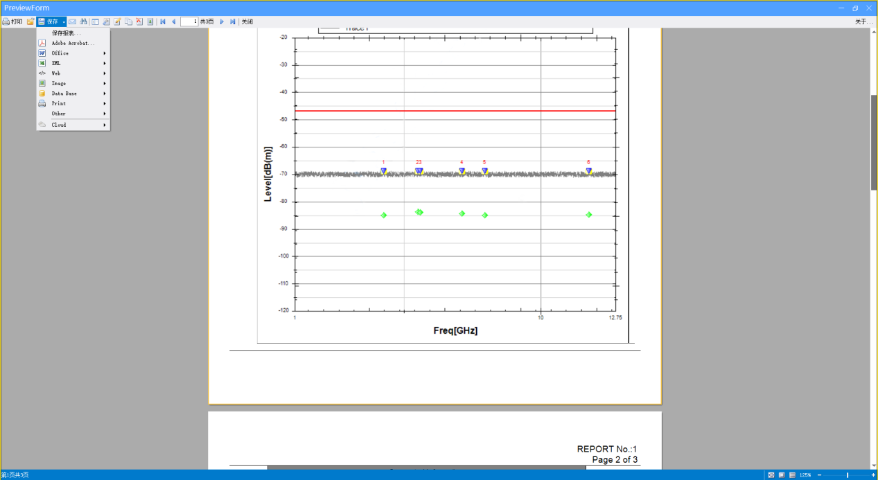Click the picture icon beside Image
Image resolution: width=878 pixels, height=480 pixels.
(x=42, y=83)
